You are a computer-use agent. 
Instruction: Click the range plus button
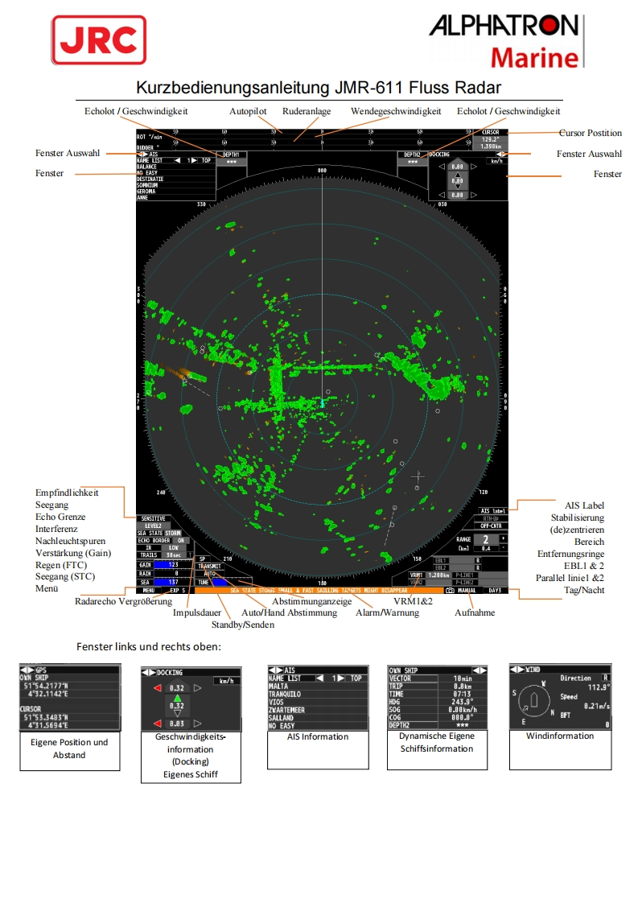pyautogui.click(x=504, y=538)
